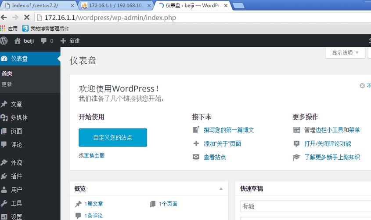
Task: Click the 设置 settings icon in sidebar
Action: click(x=4, y=216)
